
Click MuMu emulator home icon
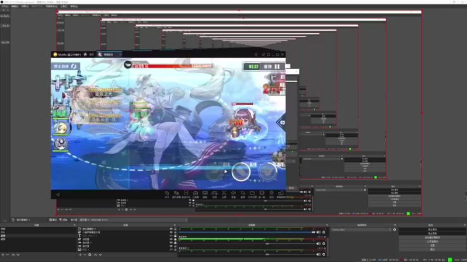[85, 54]
